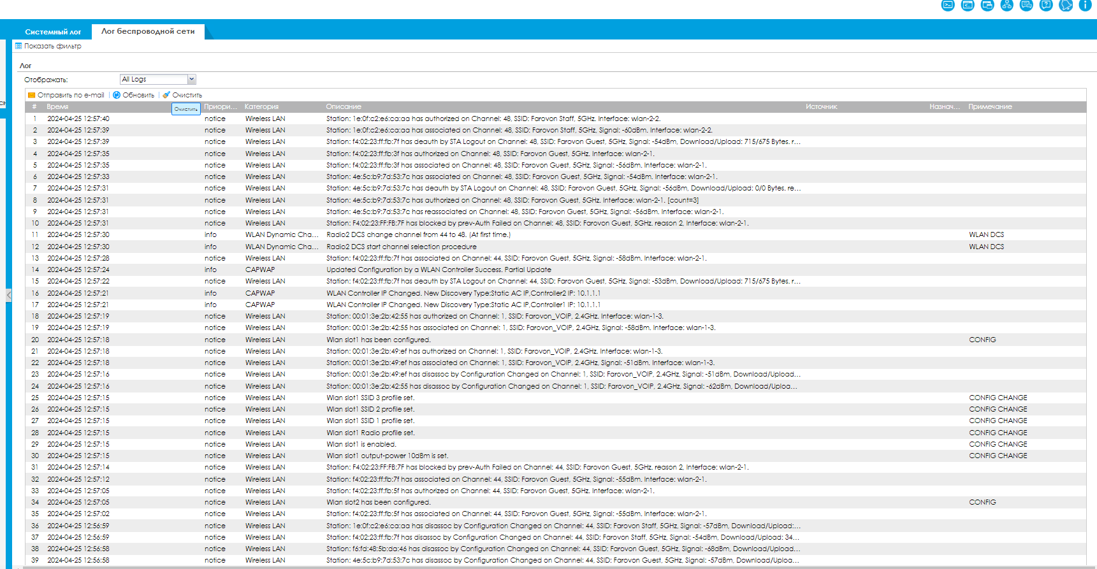
Task: Click 'Wlan slot1 has been configured.' entry
Action: click(379, 340)
